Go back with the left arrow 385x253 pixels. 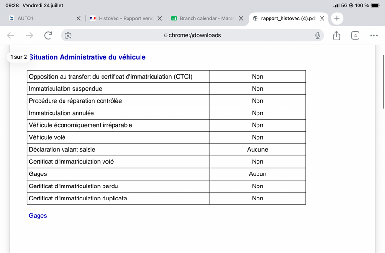pyautogui.click(x=11, y=35)
